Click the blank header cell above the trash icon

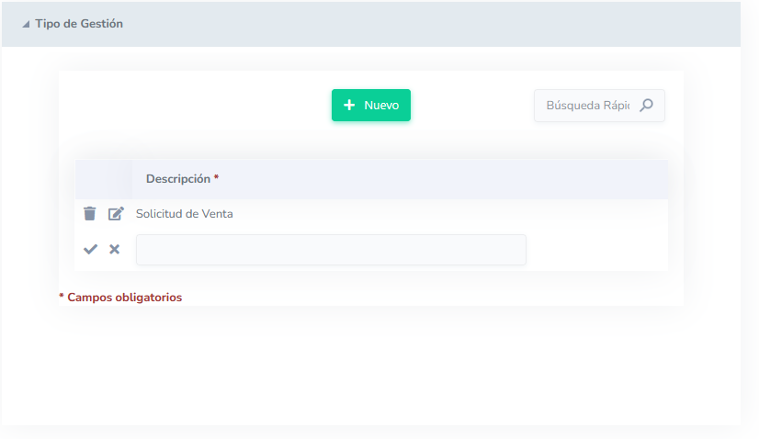click(x=103, y=179)
